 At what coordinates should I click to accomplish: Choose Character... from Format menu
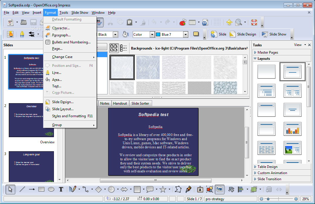(70, 28)
